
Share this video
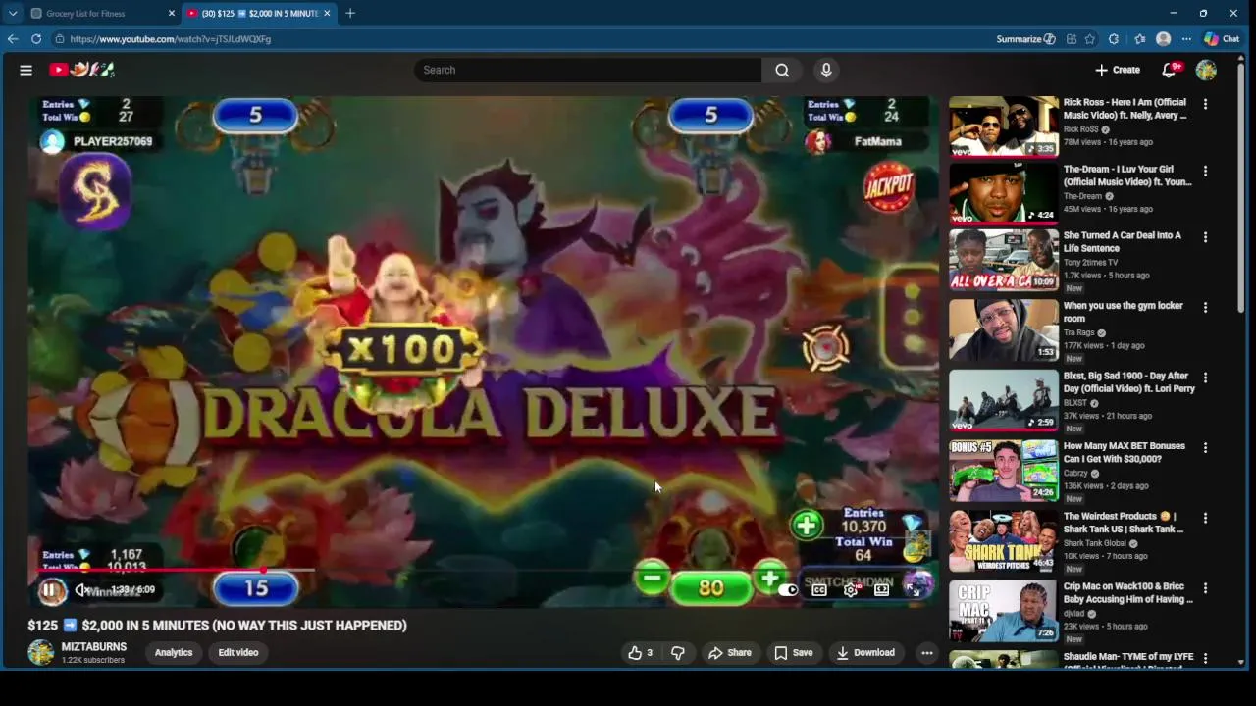coord(730,653)
